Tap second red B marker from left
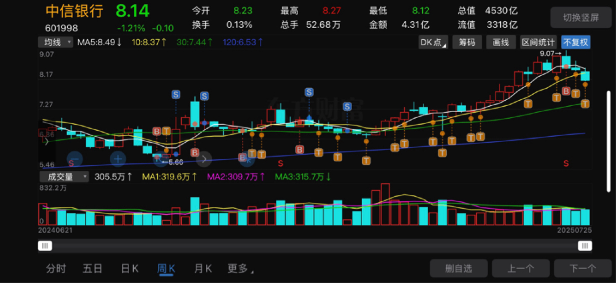 (x=195, y=152)
